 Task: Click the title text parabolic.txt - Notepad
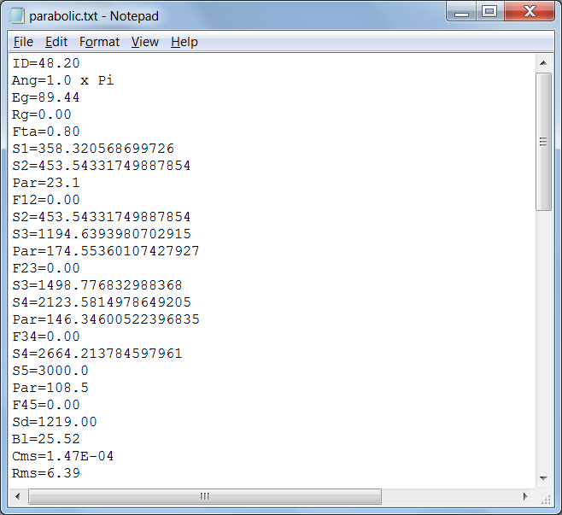[x=94, y=16]
